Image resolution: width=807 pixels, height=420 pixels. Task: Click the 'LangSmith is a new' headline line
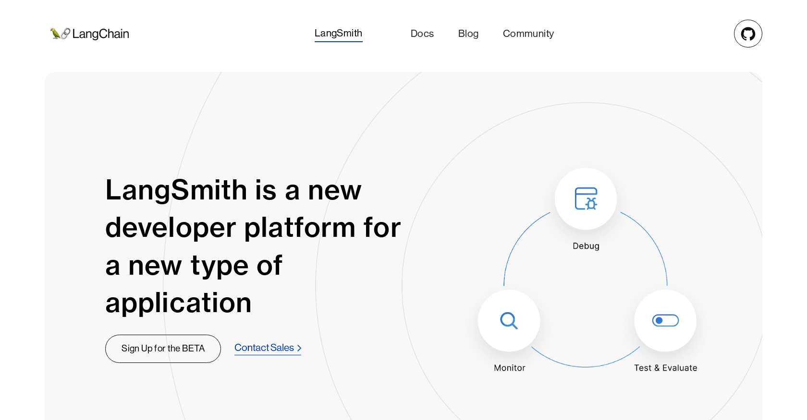click(x=233, y=190)
